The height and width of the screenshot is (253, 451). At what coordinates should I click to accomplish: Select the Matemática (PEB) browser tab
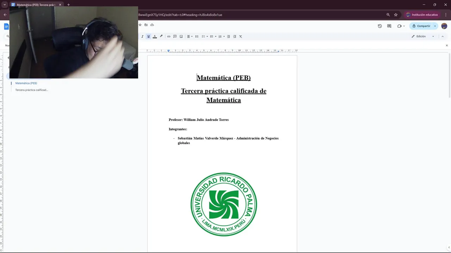(x=36, y=5)
